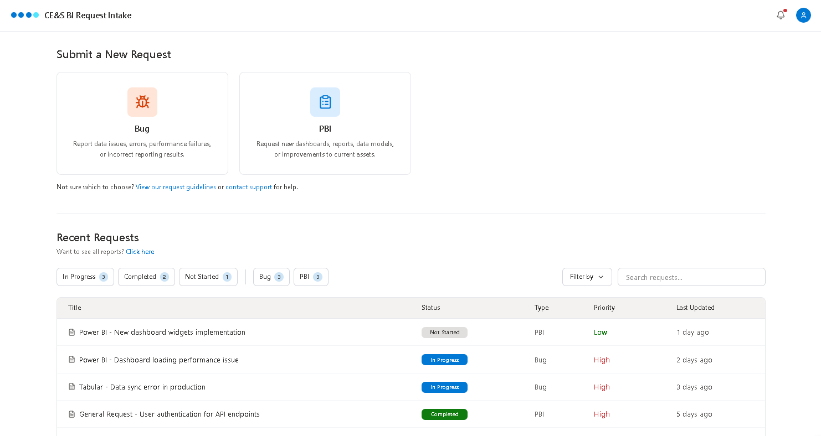Open Power BI - New dashboard widgets implementation
This screenshot has width=821, height=436.
click(162, 333)
